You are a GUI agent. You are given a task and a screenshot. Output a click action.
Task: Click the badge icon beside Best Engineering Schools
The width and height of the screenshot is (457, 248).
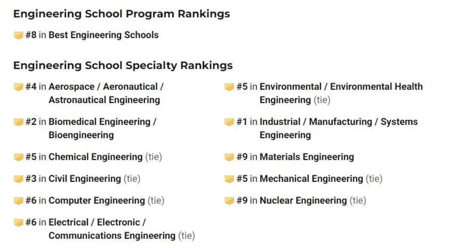coord(18,35)
